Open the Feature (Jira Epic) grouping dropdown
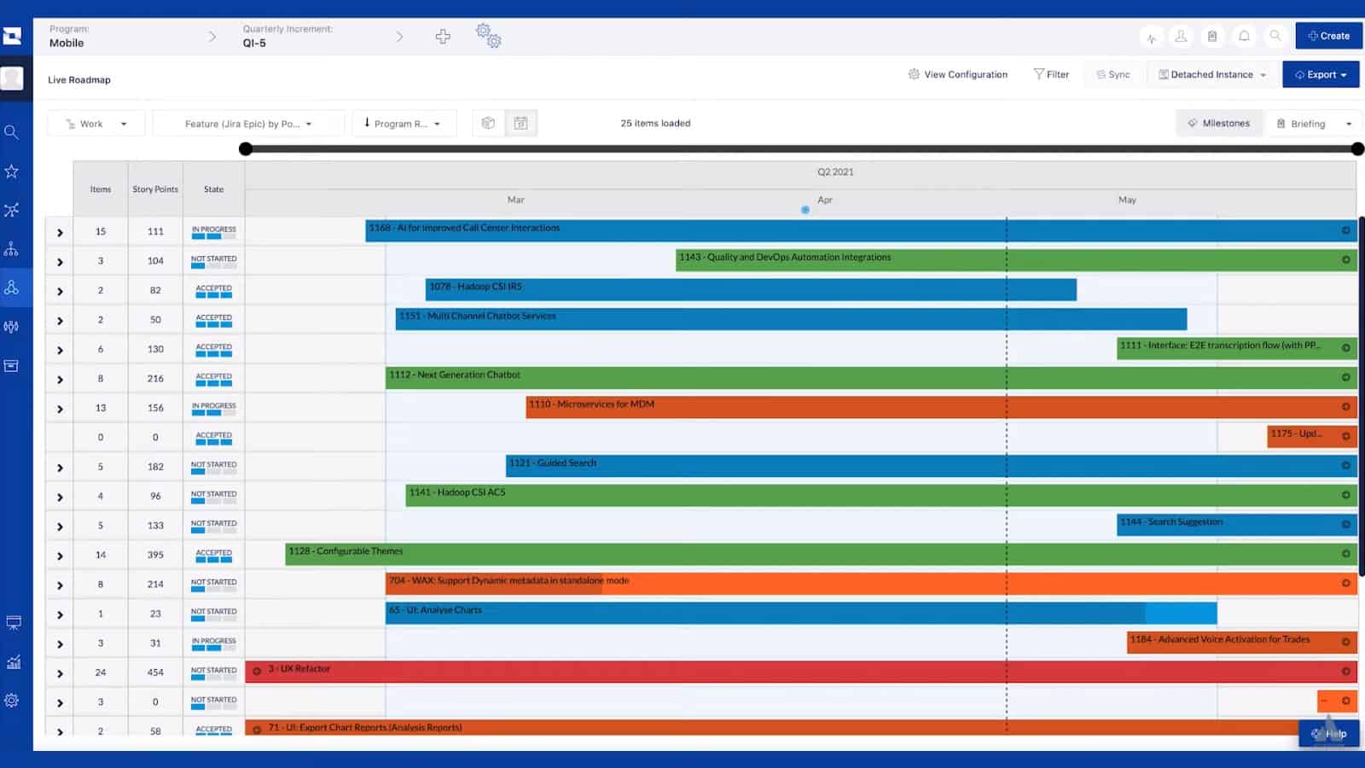Screen dimensions: 1365x768 (x=248, y=123)
